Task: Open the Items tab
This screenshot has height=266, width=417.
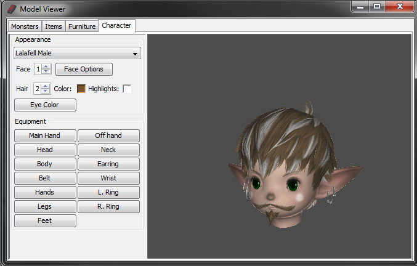Action: (53, 26)
